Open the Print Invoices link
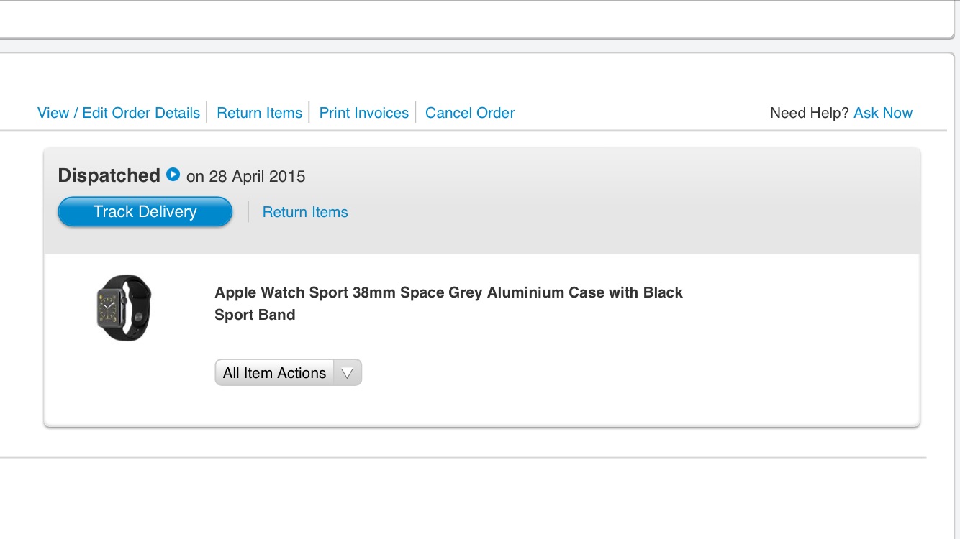 pos(364,113)
